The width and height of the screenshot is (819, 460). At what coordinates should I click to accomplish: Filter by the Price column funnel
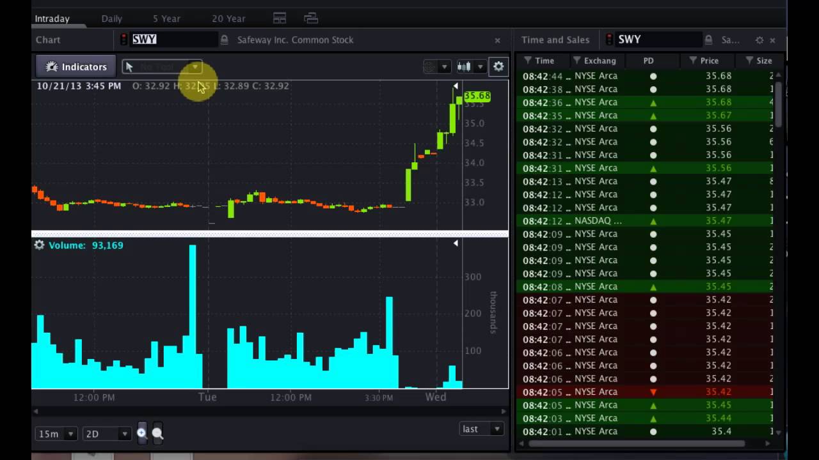pos(693,60)
